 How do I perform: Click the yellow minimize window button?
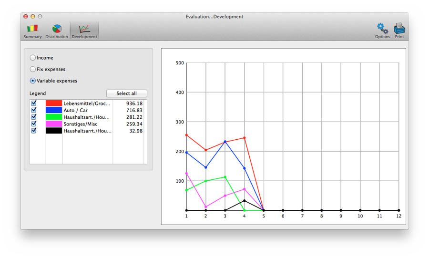(33, 17)
